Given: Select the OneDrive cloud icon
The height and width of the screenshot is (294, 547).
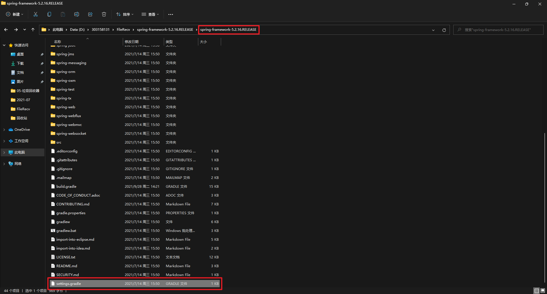Looking at the screenshot, I should pos(11,130).
